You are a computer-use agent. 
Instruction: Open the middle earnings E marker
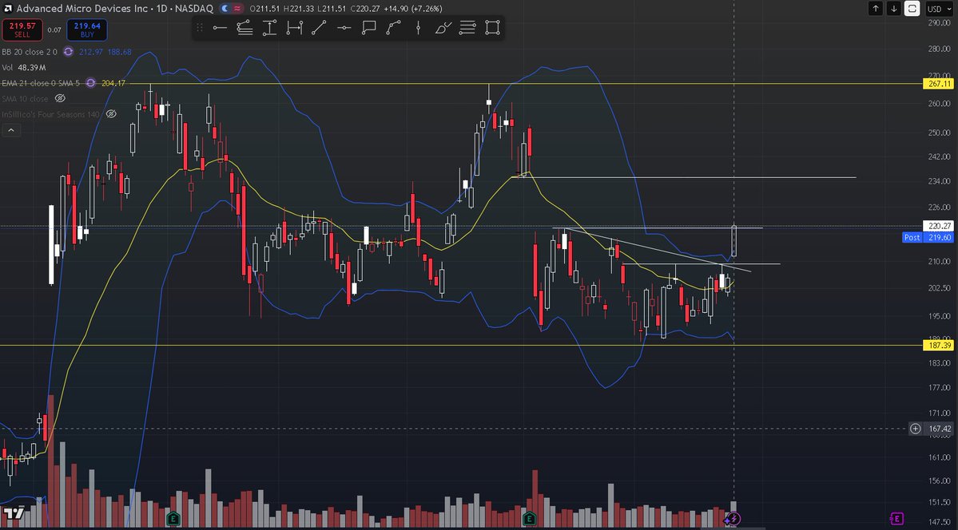[529, 519]
